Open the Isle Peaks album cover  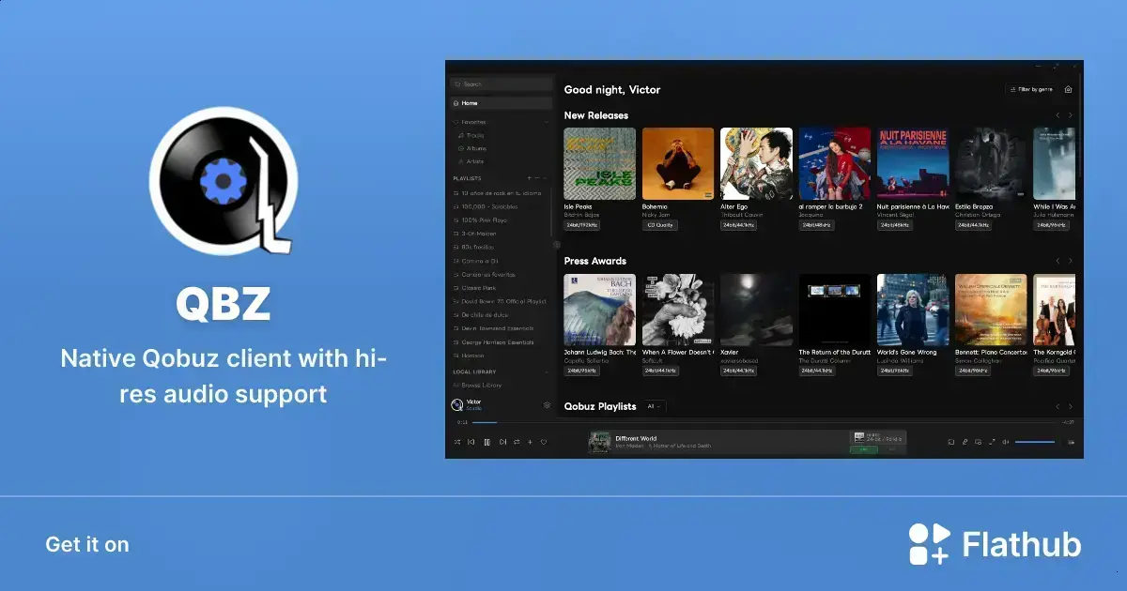(599, 163)
